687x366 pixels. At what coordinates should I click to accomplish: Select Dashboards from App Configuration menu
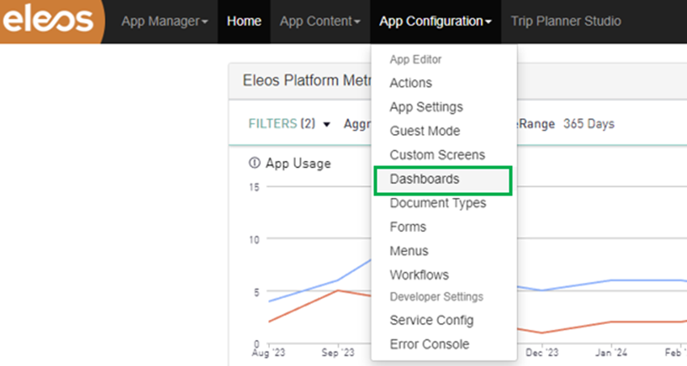[x=443, y=180]
